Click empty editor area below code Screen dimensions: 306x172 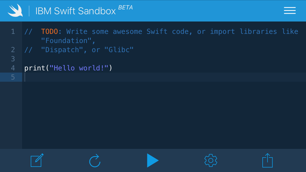coord(164,115)
